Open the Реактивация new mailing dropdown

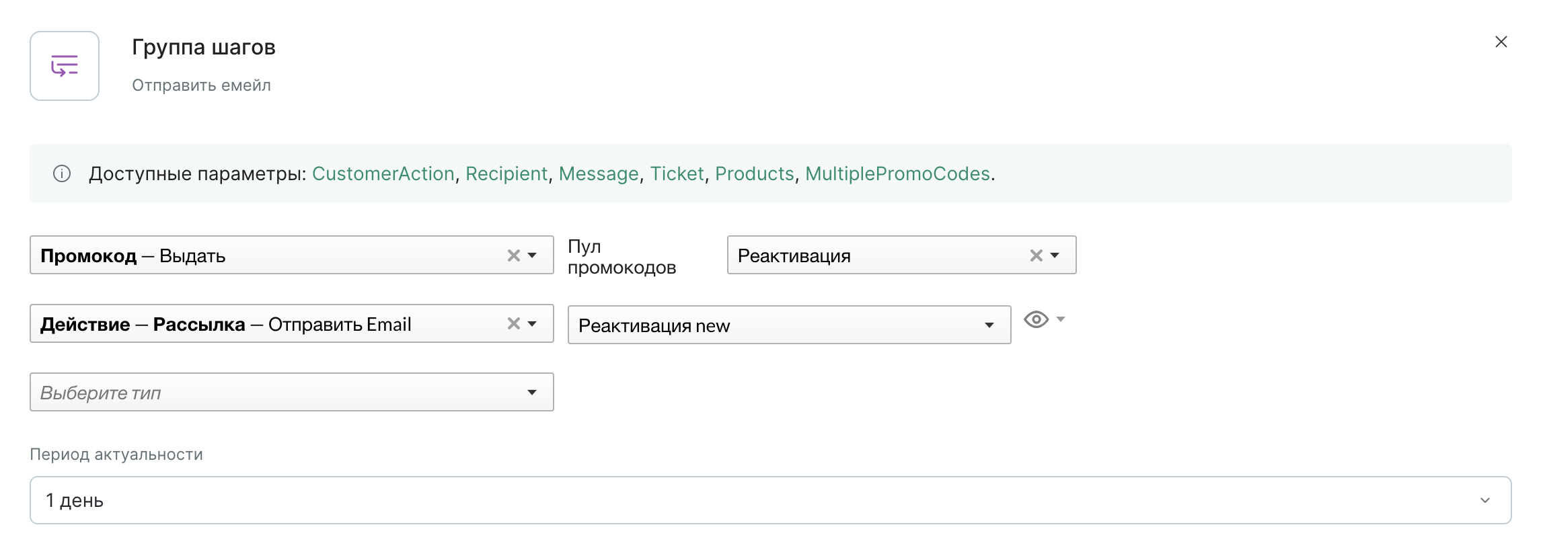pyautogui.click(x=790, y=325)
